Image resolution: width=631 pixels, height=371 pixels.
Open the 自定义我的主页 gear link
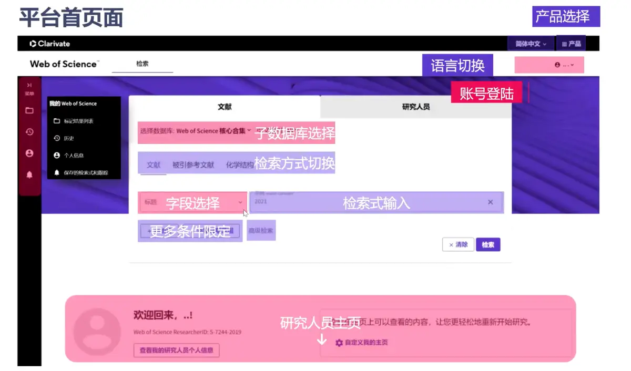(362, 343)
